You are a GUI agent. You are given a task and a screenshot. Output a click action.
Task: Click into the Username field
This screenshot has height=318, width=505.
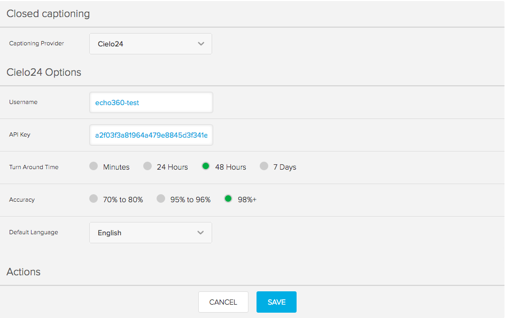coord(151,102)
